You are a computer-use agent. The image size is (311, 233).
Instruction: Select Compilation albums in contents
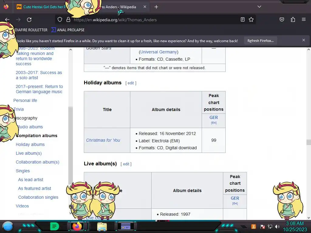coord(36,136)
